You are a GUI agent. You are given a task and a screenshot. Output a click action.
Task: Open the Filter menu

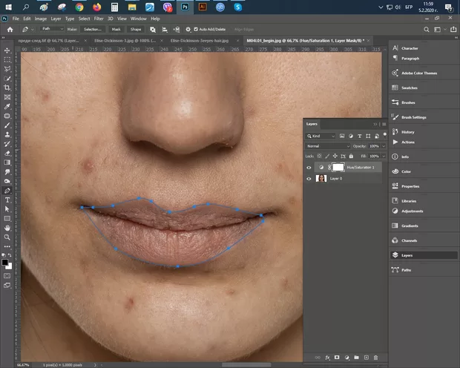click(98, 18)
